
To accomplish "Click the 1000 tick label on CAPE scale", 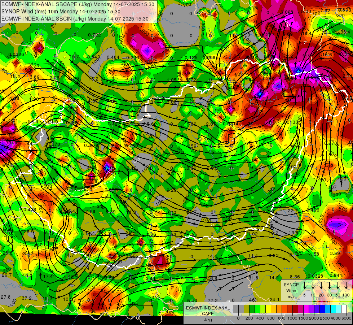I will (292, 318).
